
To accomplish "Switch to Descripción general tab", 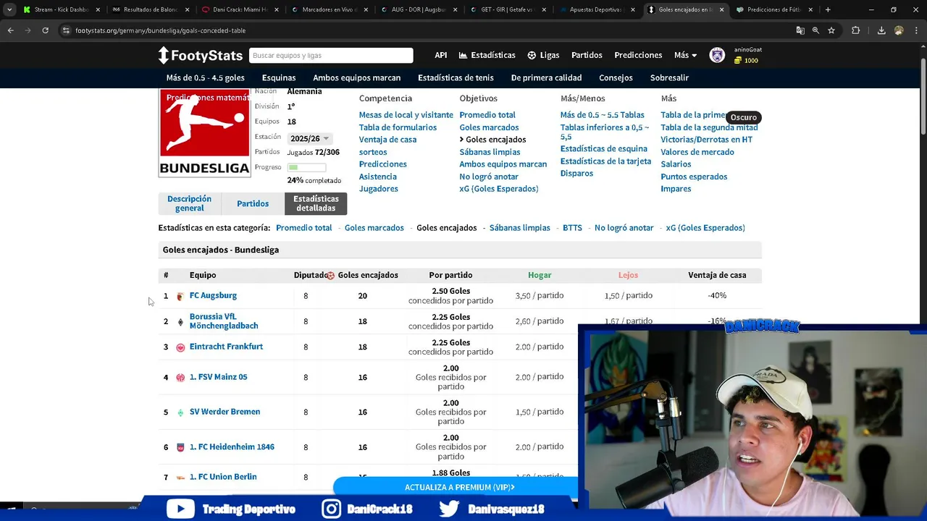I will click(x=189, y=203).
